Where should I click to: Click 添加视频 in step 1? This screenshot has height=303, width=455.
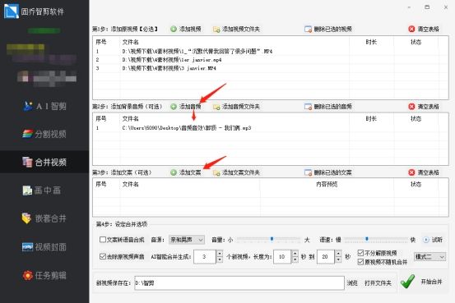pyautogui.click(x=186, y=29)
